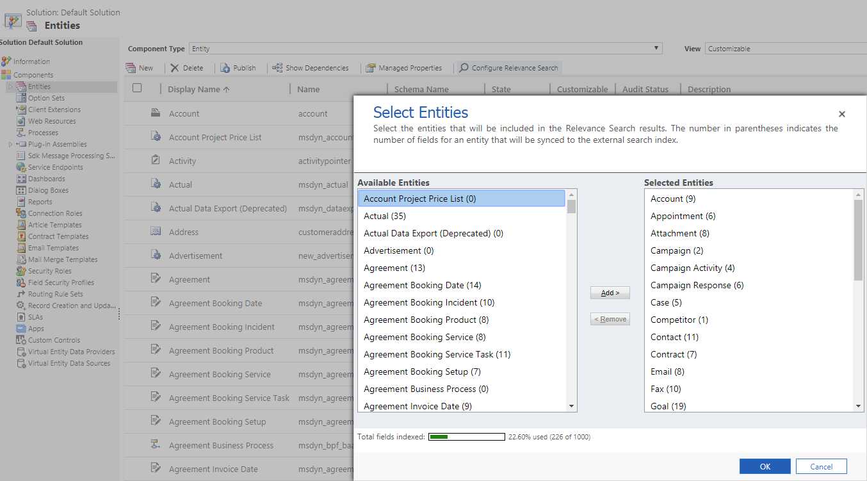Click the New toolbar icon
Image resolution: width=867 pixels, height=481 pixels.
tap(131, 68)
